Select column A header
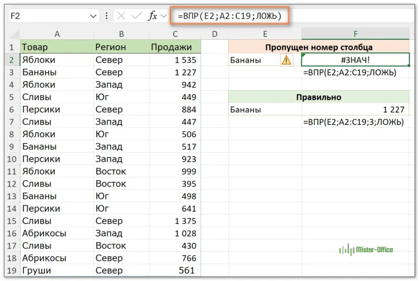 pyautogui.click(x=57, y=34)
